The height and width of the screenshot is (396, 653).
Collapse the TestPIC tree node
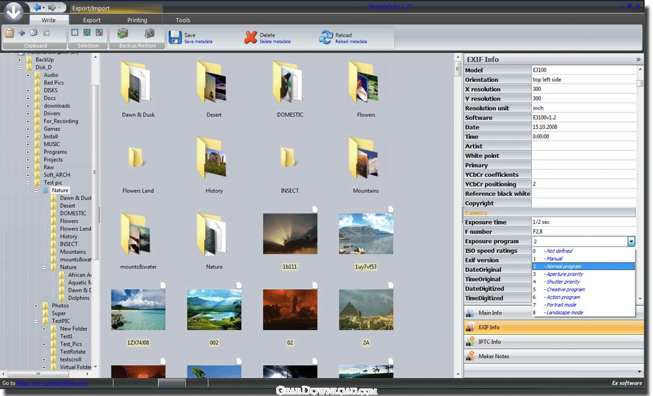(36, 321)
